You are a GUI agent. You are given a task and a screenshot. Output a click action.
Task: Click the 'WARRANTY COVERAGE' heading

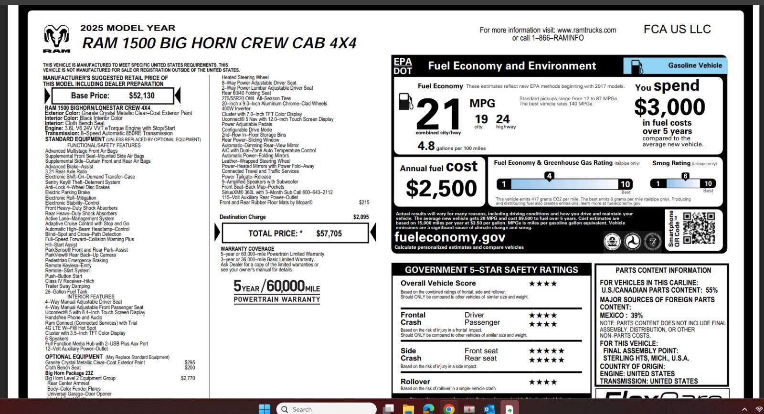point(247,249)
